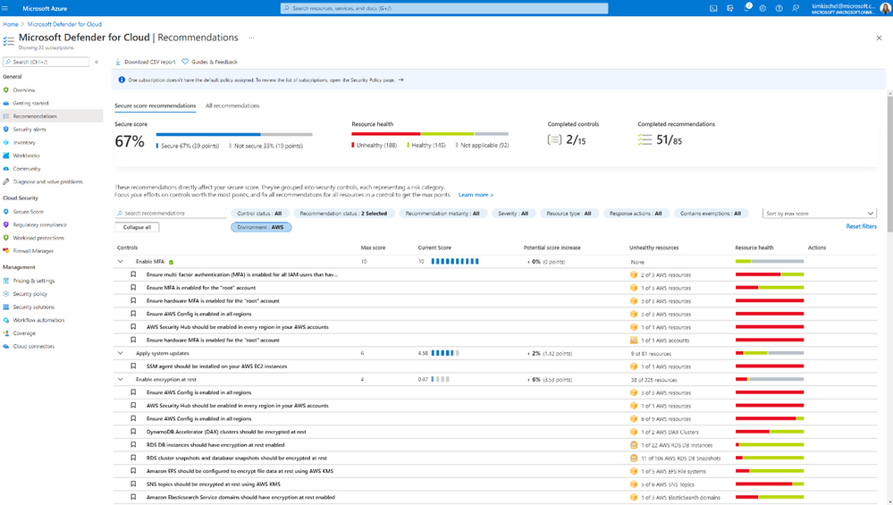This screenshot has width=893, height=505.
Task: Collapse the left navigation pane
Action: [97, 62]
